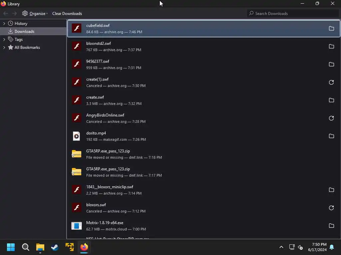Click the Motrix installer file icon
Image resolution: width=341 pixels, height=255 pixels.
(x=77, y=226)
